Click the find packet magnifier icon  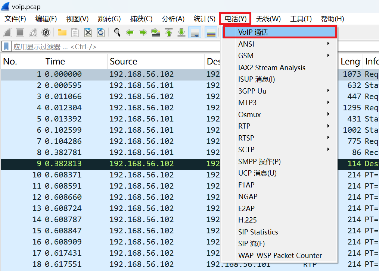click(x=117, y=32)
